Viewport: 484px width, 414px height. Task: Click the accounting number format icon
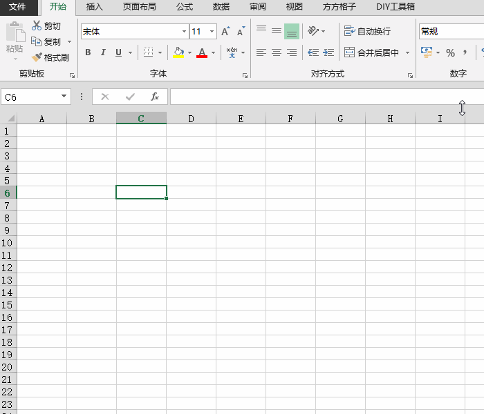427,52
